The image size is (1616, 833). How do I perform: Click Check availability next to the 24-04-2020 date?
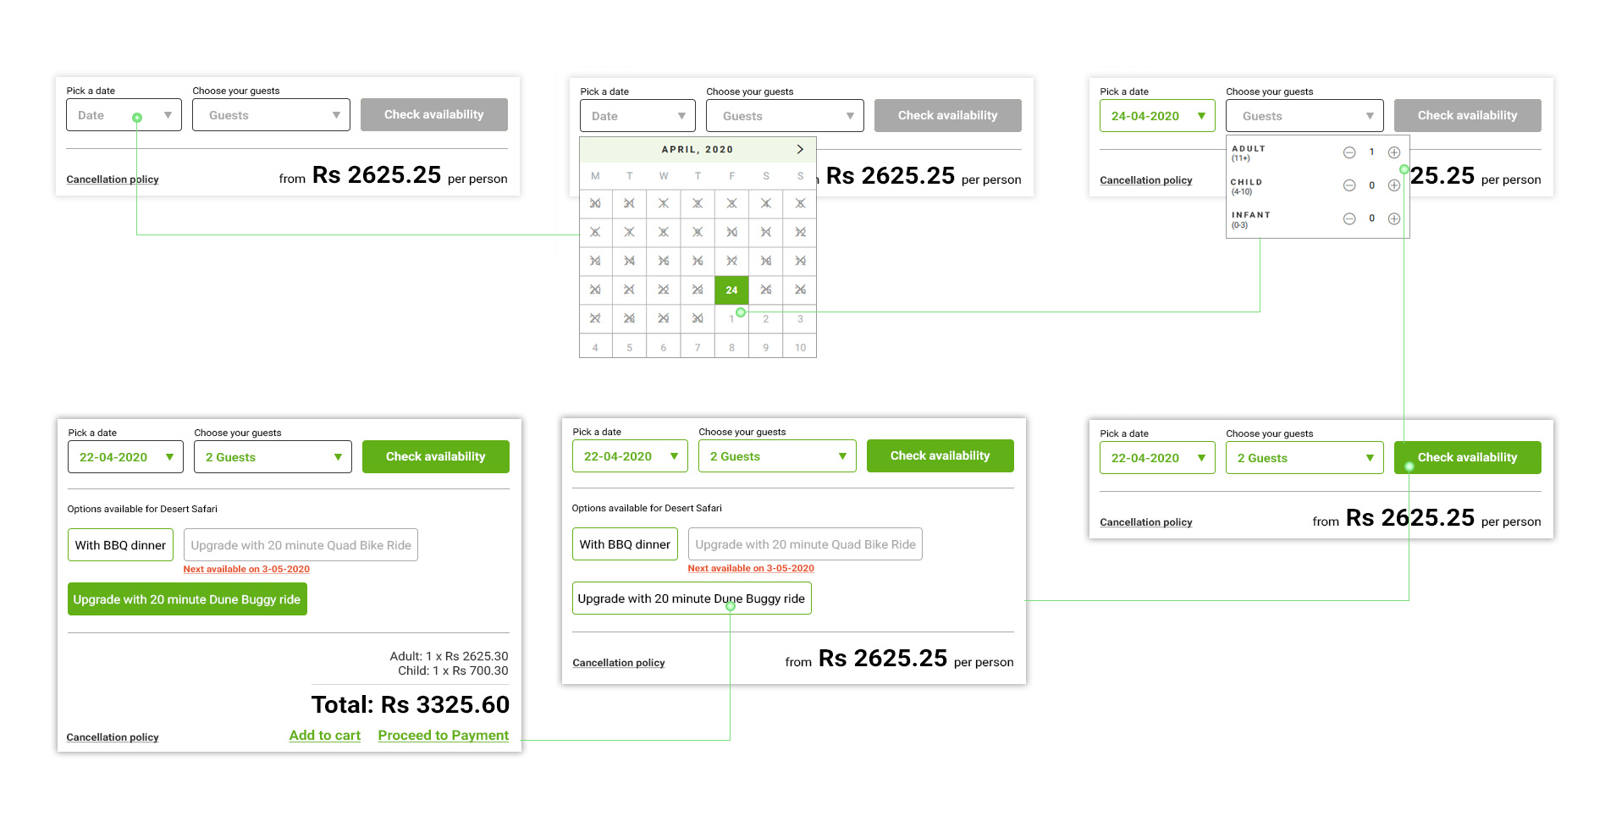(x=1467, y=116)
